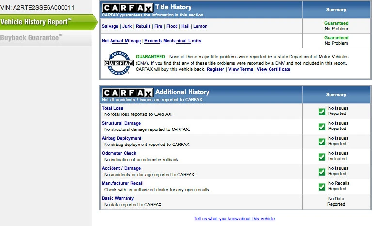Click the View Terms link

tap(240, 69)
